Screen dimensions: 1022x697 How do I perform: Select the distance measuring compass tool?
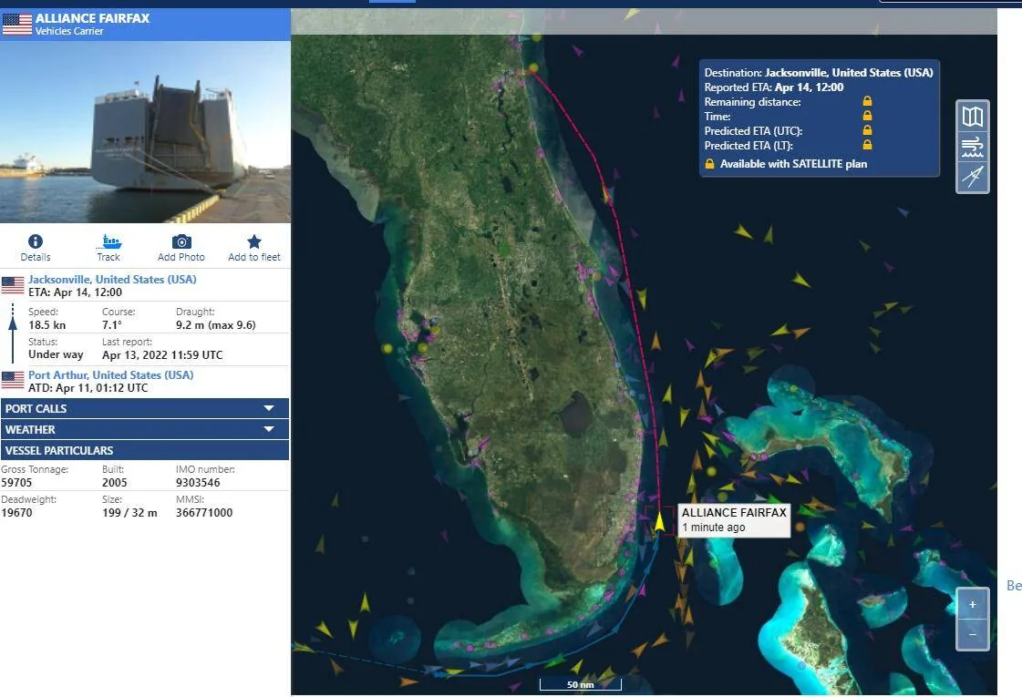(x=973, y=177)
